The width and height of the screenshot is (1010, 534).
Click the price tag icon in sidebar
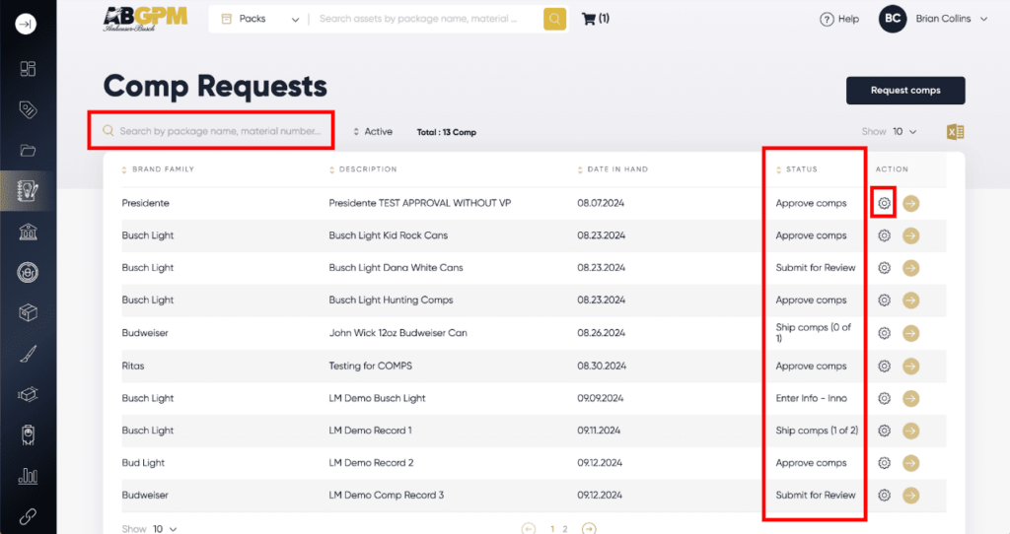(28, 109)
